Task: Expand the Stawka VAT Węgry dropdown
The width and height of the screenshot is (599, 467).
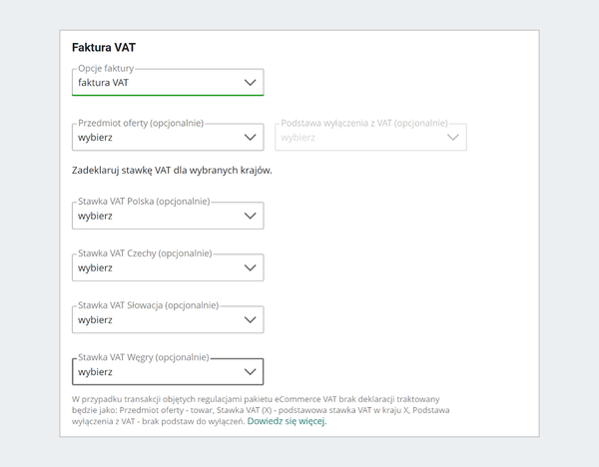Action: (x=160, y=372)
